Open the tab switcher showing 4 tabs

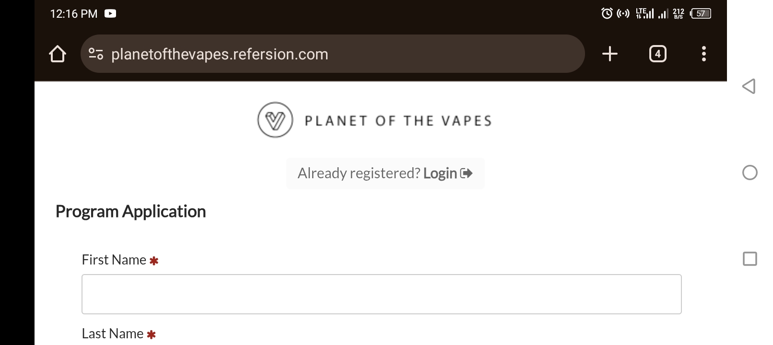[x=657, y=54]
